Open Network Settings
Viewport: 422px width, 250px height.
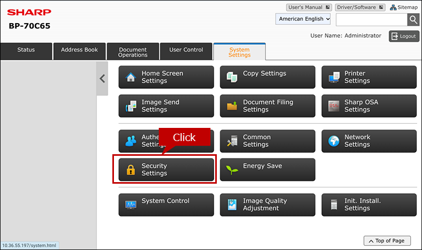(x=369, y=141)
